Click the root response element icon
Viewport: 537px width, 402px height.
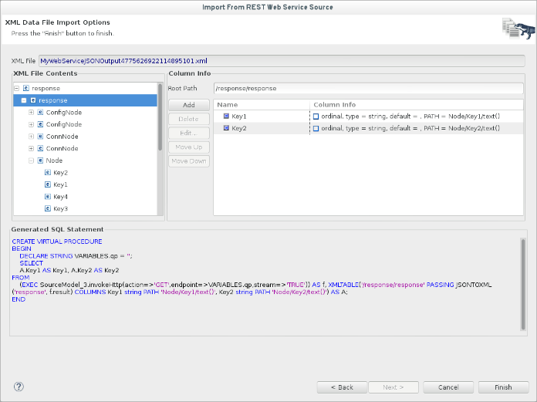point(26,88)
